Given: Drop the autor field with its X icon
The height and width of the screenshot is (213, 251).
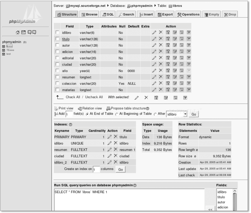Looking at the screenshot, I should click(x=161, y=45).
